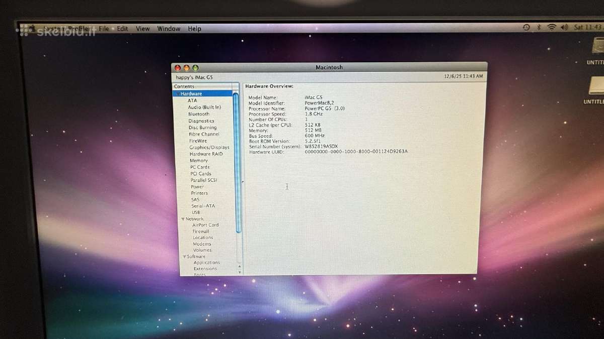Select the Applications entry
Screen dimensions: 604x339
207,263
